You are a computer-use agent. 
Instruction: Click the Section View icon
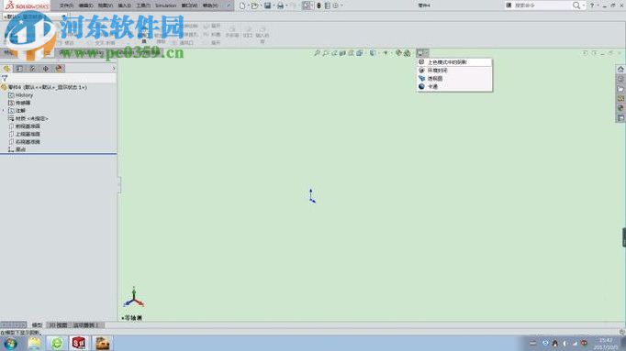pyautogui.click(x=342, y=53)
